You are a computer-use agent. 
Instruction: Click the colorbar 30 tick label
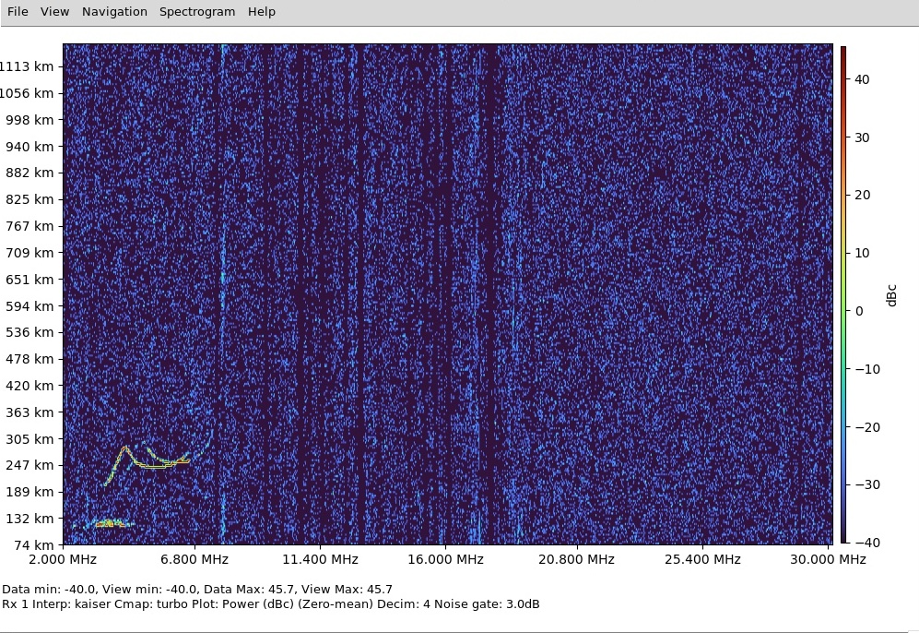pyautogui.click(x=862, y=137)
